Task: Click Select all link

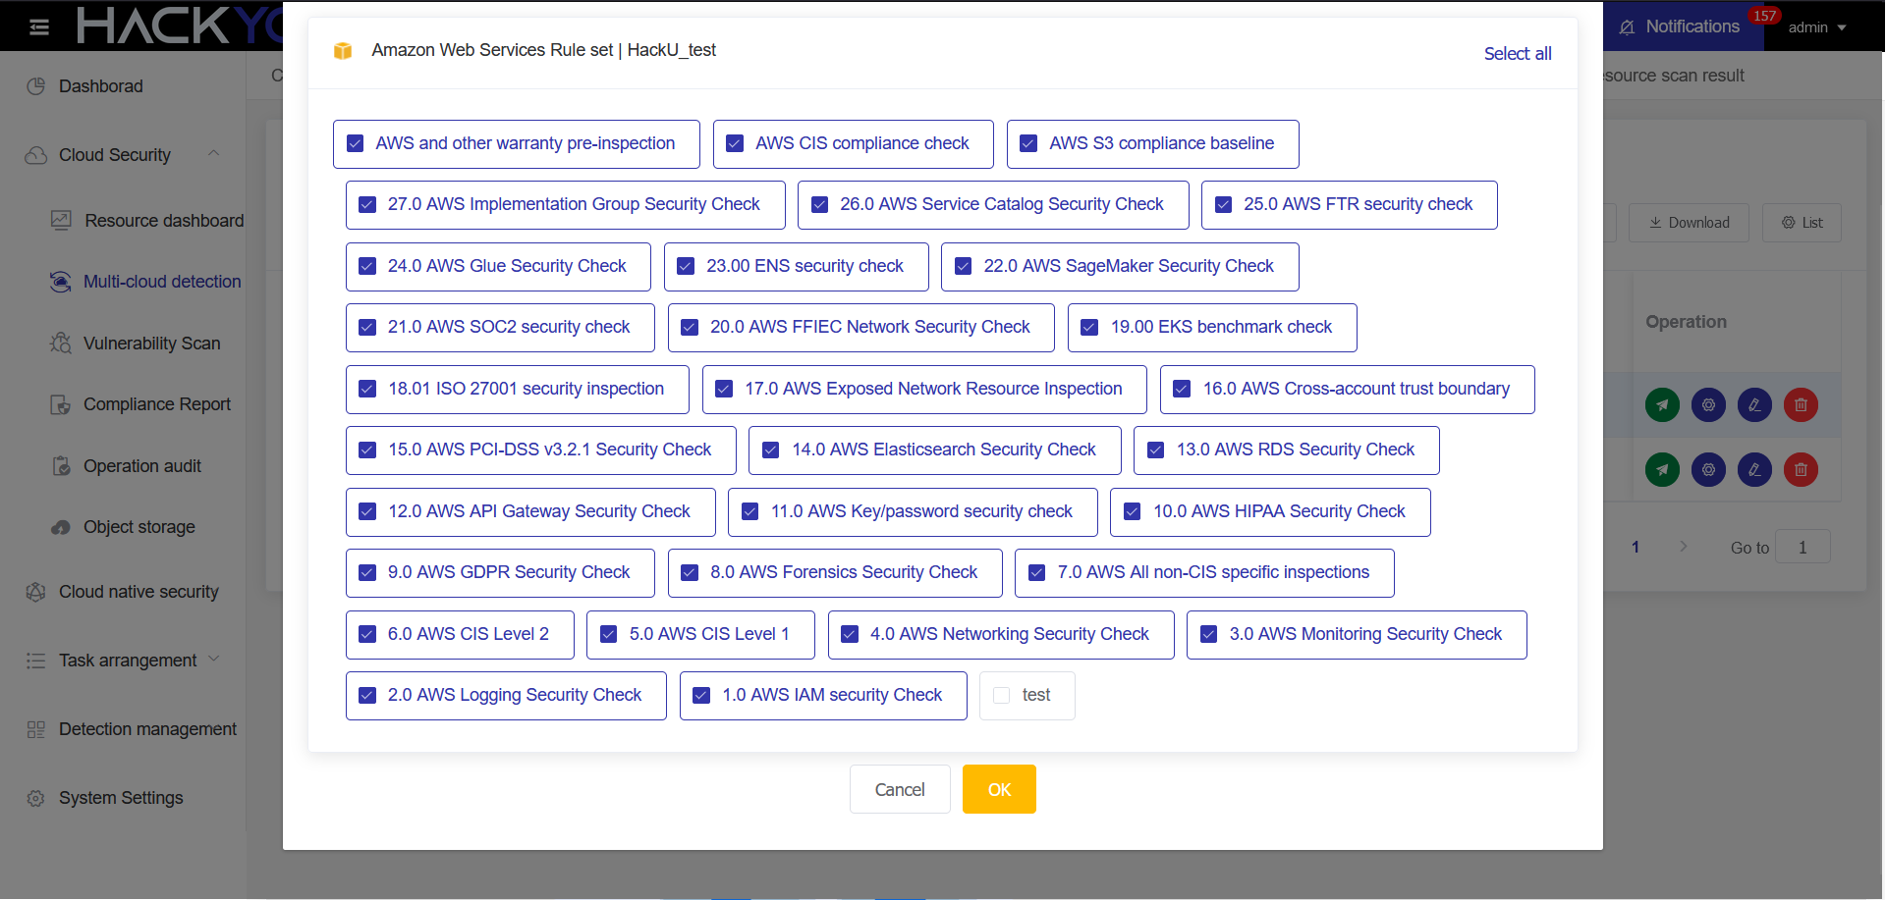Action: 1518,54
